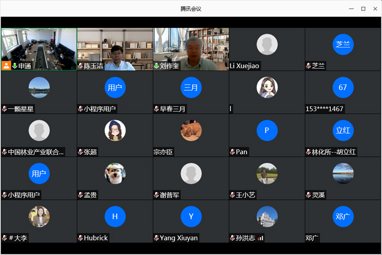Click the name label 宗亦臣

coord(163,152)
